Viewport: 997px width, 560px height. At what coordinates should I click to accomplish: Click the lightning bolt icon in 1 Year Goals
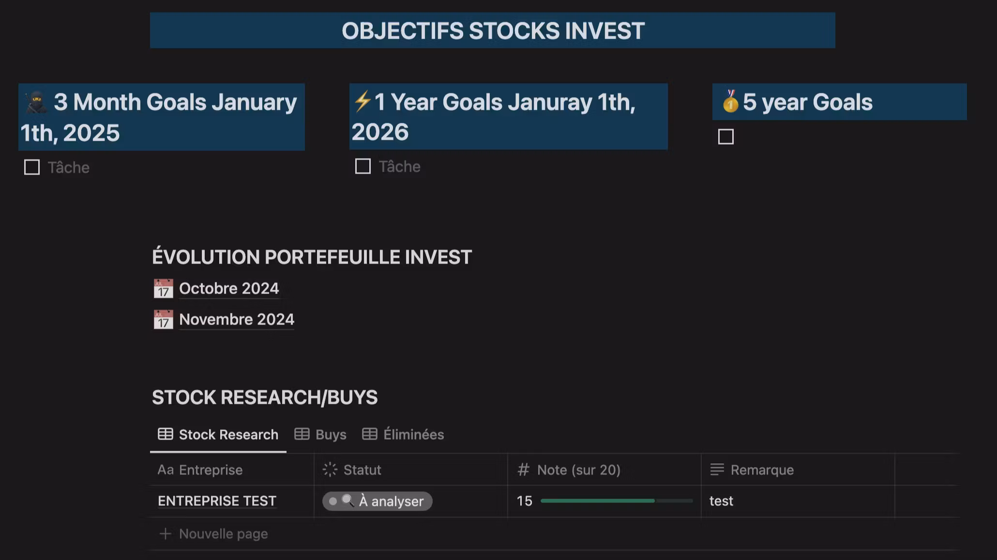pyautogui.click(x=362, y=102)
